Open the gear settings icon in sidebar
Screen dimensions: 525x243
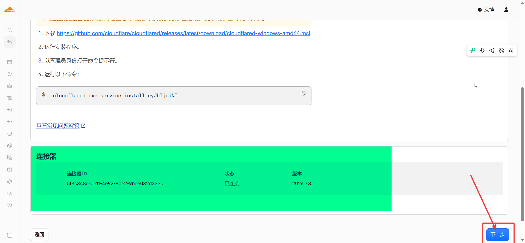tap(10, 205)
